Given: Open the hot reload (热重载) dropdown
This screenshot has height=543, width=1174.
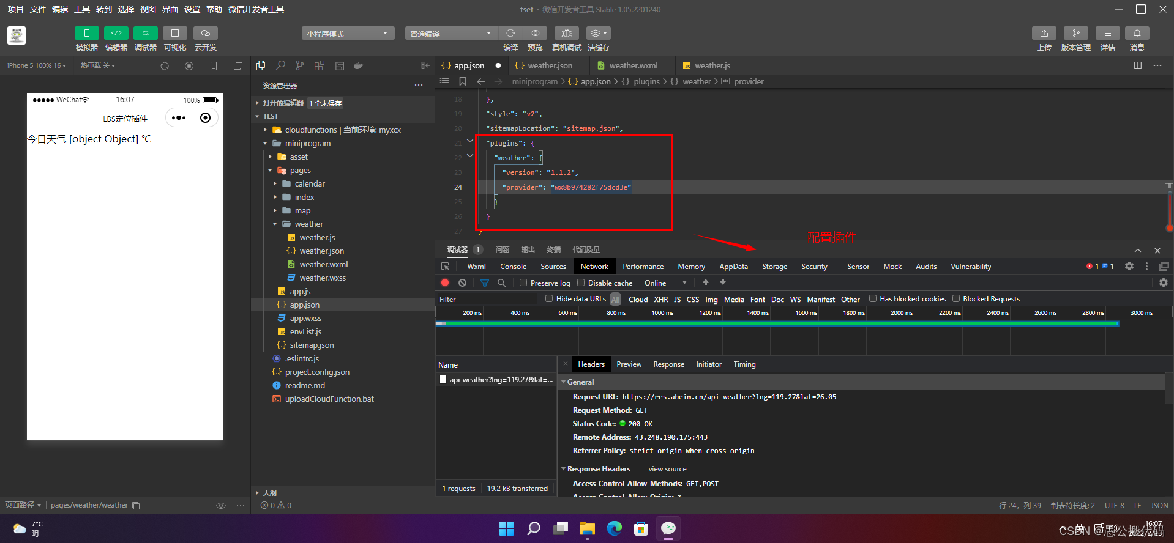Looking at the screenshot, I should tap(98, 65).
